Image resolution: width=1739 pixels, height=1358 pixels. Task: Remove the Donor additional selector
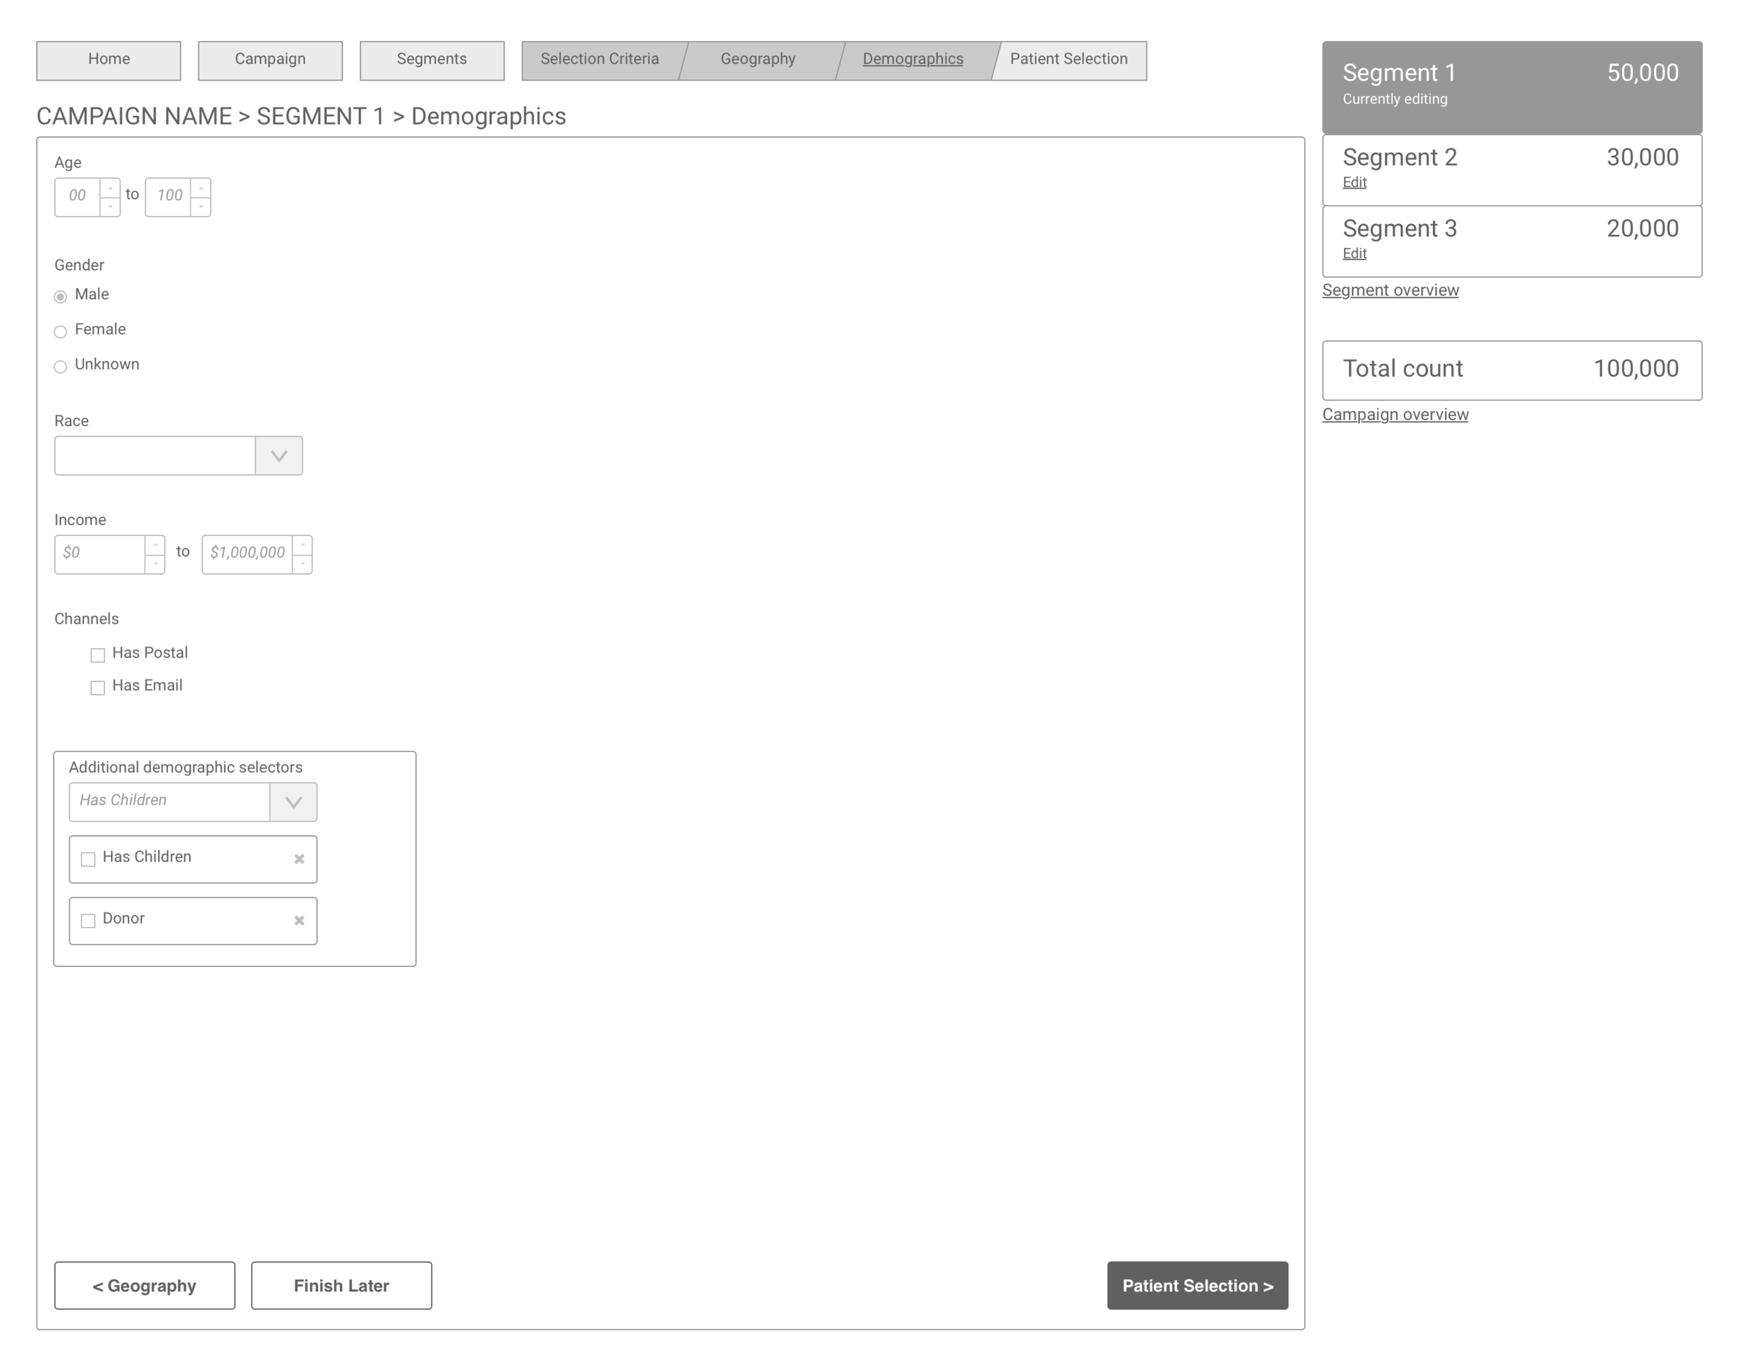(x=299, y=919)
